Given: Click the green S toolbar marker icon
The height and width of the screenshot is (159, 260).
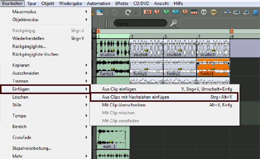Looking at the screenshot, I should click(166, 12).
